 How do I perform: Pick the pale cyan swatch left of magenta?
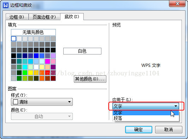tap(42, 61)
